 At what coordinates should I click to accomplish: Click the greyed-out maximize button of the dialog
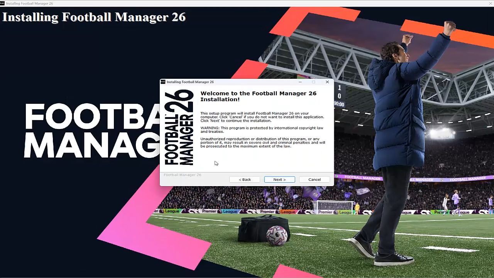pos(314,82)
